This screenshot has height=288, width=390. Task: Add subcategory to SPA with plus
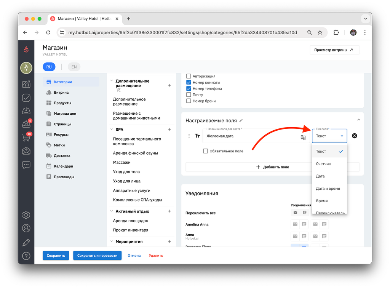click(169, 129)
